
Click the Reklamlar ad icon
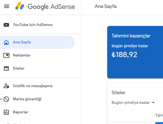click(x=6, y=55)
